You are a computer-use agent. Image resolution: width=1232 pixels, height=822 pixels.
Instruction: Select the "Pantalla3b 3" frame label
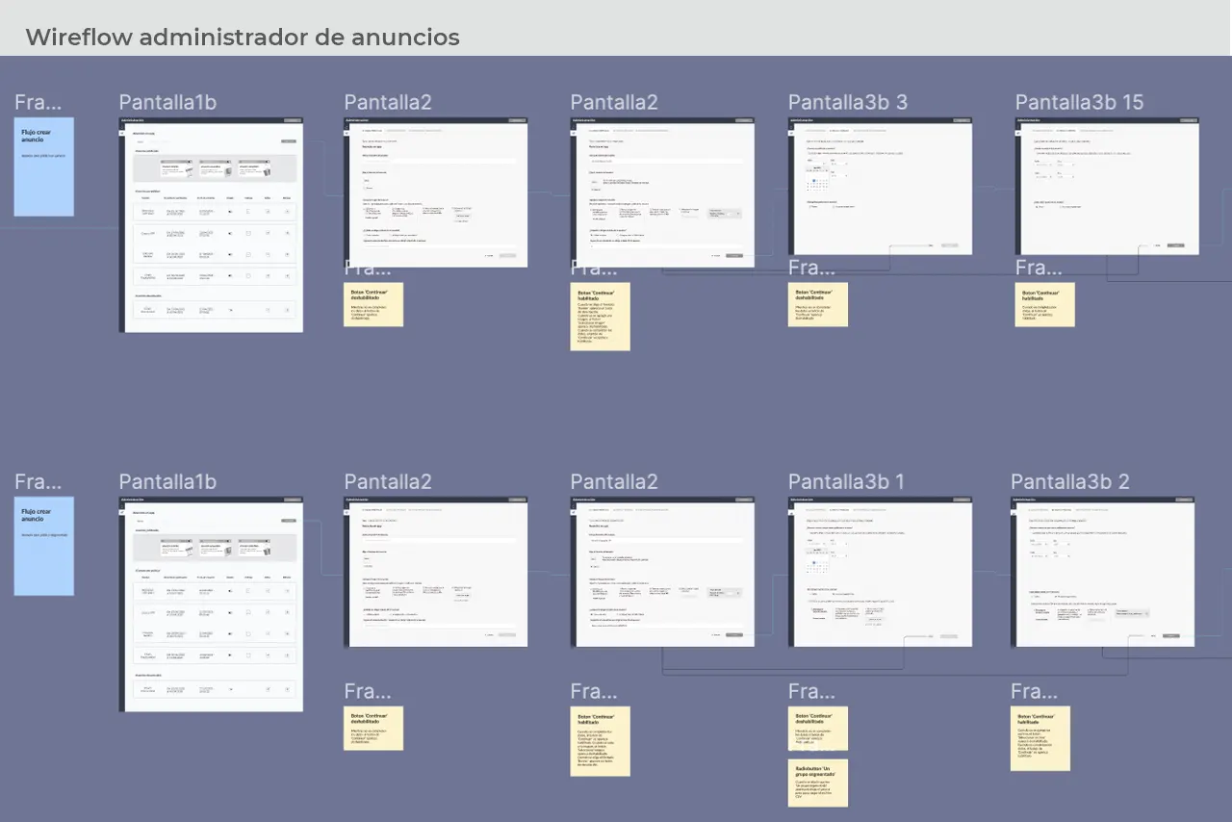[847, 102]
